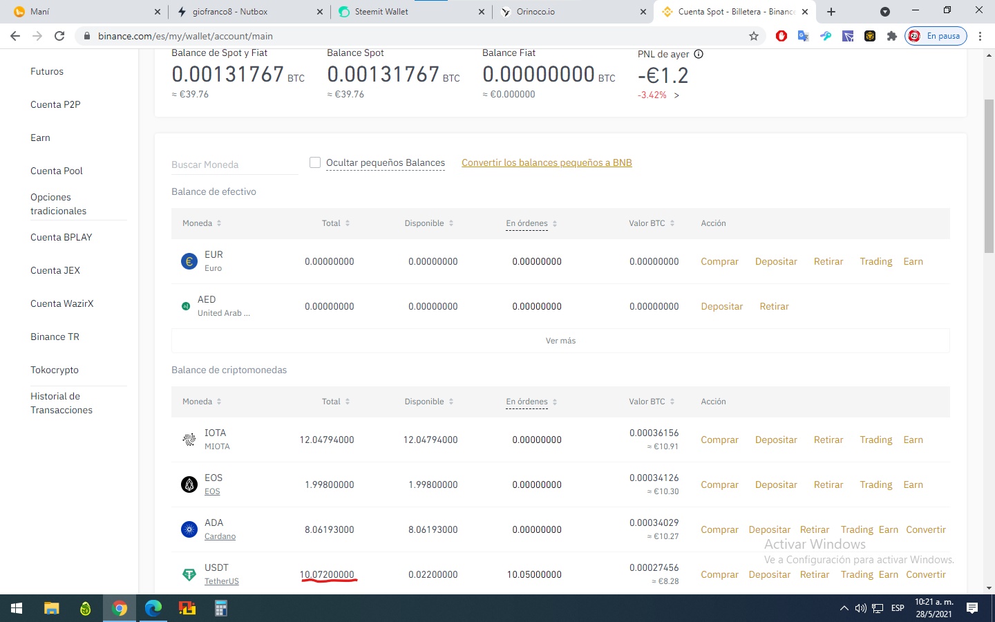This screenshot has width=995, height=622.
Task: Expand Ver más in cash balances
Action: click(x=560, y=341)
